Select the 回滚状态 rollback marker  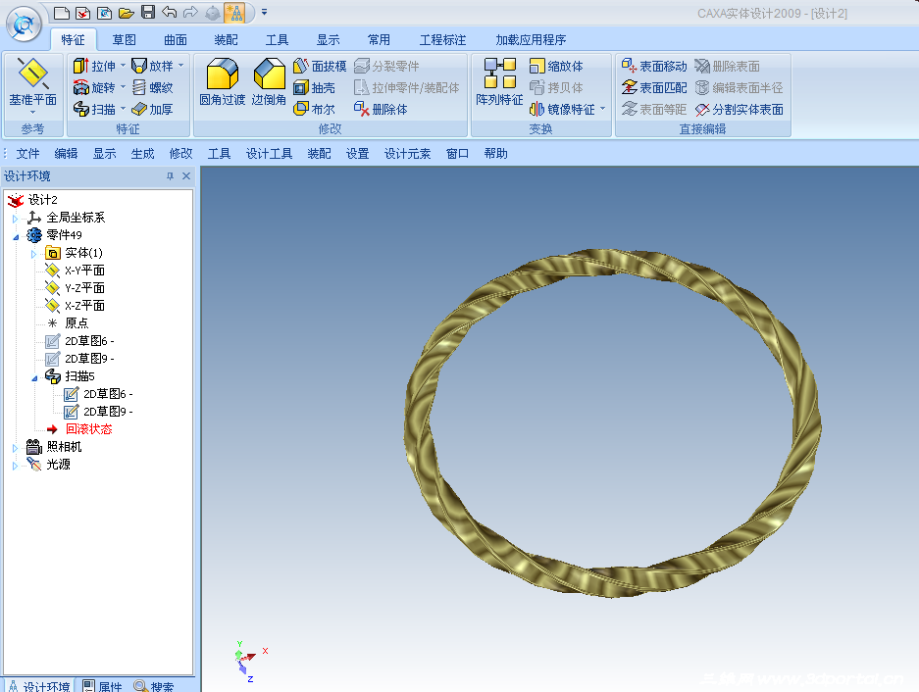(x=79, y=429)
